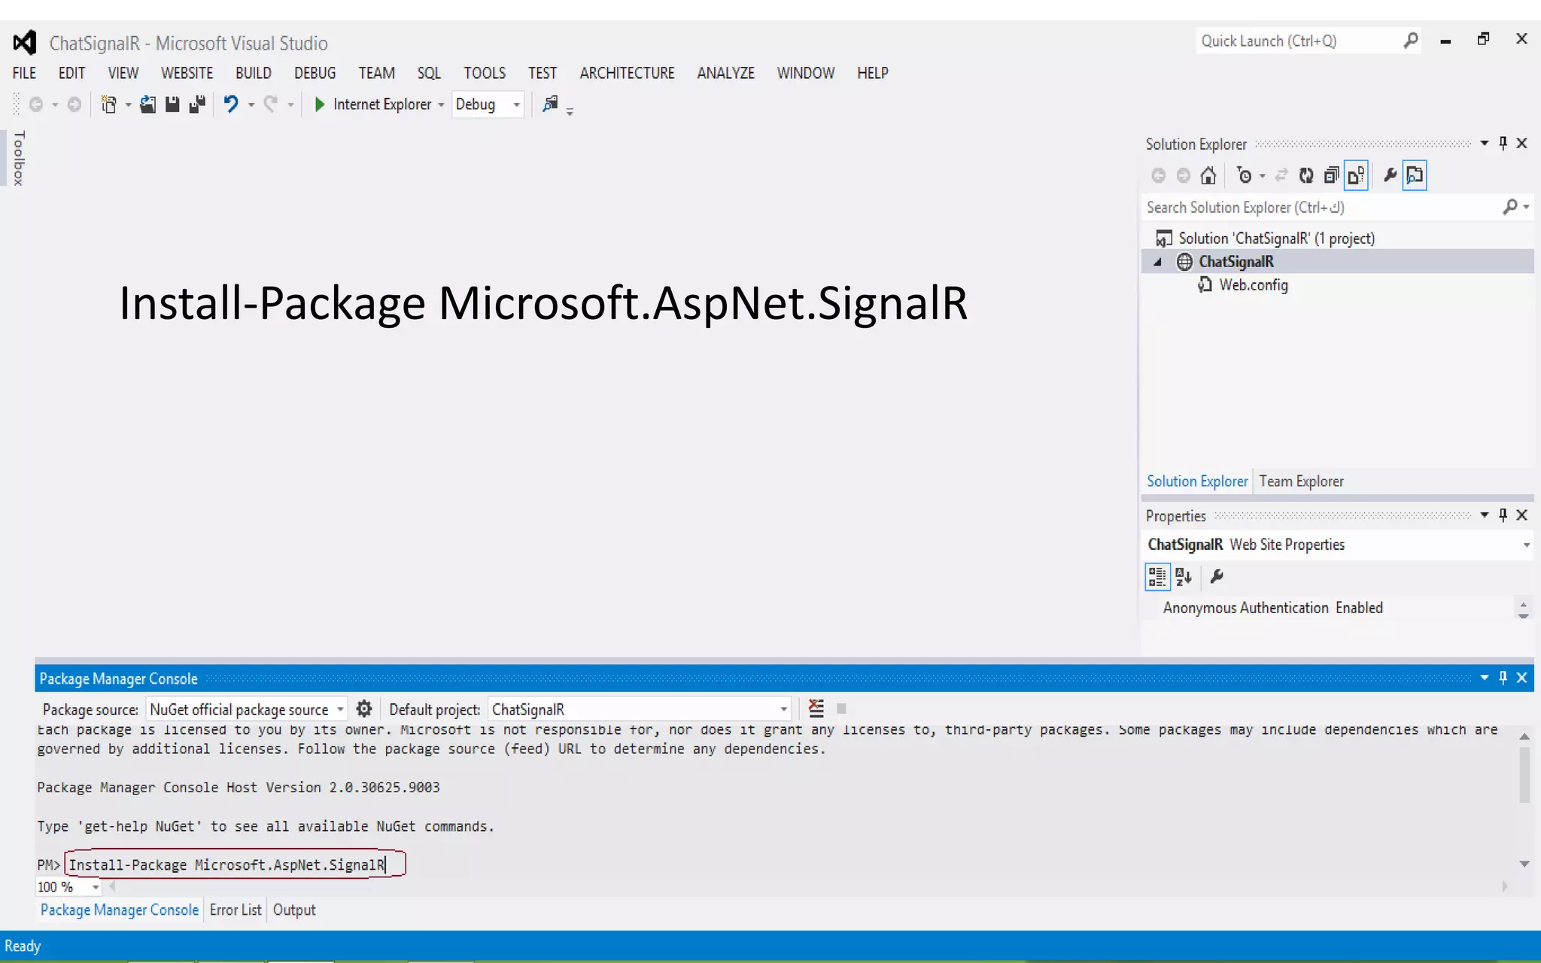Image resolution: width=1541 pixels, height=963 pixels.
Task: Open Properties window options arrow
Action: 1484,515
